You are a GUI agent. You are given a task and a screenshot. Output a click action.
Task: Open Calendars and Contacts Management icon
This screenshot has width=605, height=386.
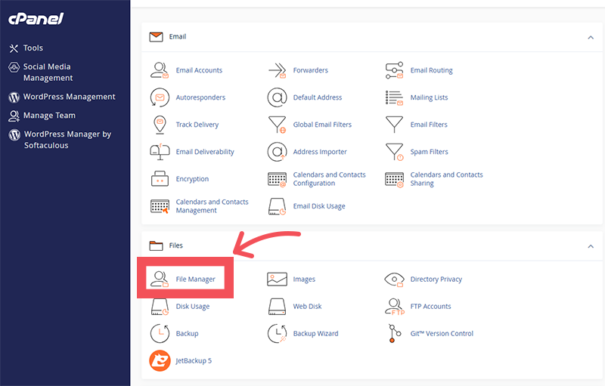click(x=160, y=206)
